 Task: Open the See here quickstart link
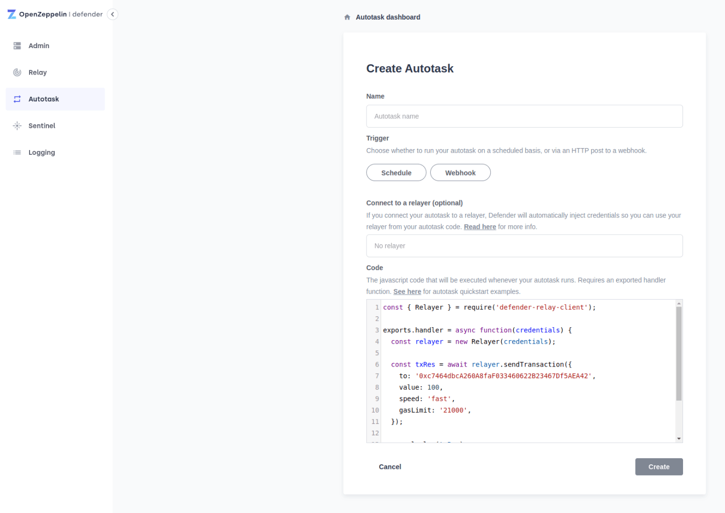407,291
